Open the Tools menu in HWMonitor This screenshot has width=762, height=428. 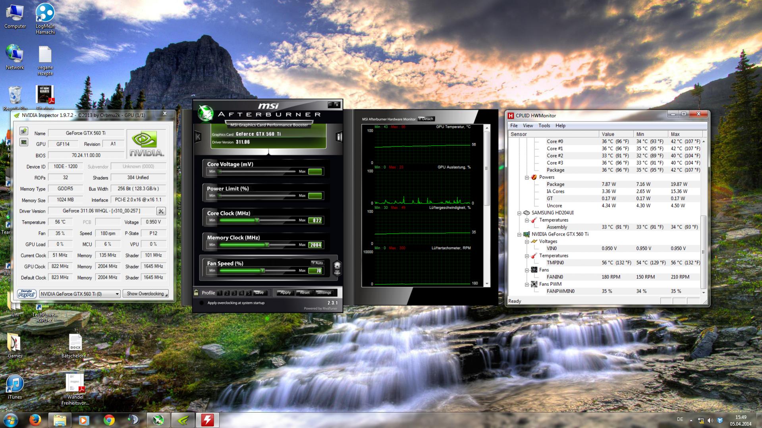click(544, 126)
